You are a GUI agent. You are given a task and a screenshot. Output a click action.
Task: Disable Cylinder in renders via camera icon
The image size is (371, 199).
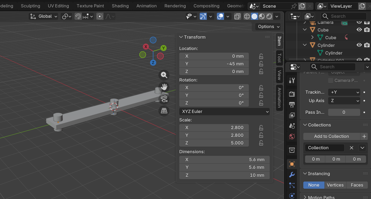(x=367, y=45)
